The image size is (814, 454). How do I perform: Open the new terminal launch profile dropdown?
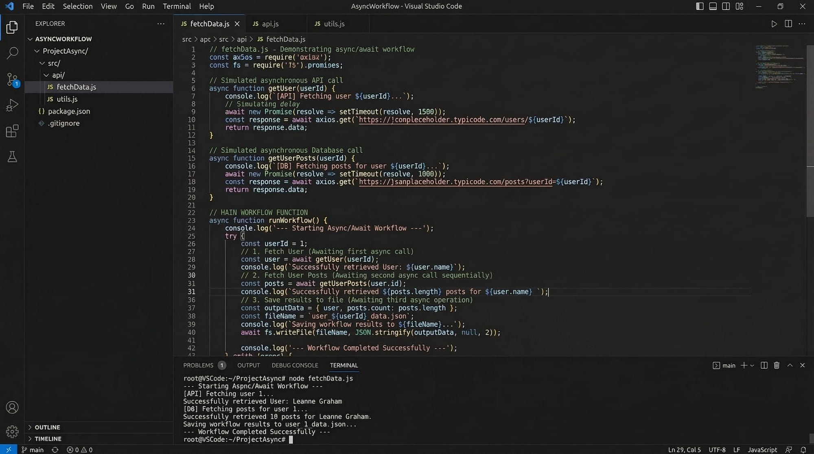(x=752, y=365)
